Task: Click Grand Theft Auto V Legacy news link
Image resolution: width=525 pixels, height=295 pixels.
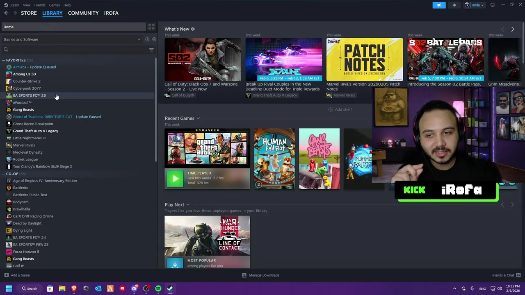Action: tap(274, 95)
